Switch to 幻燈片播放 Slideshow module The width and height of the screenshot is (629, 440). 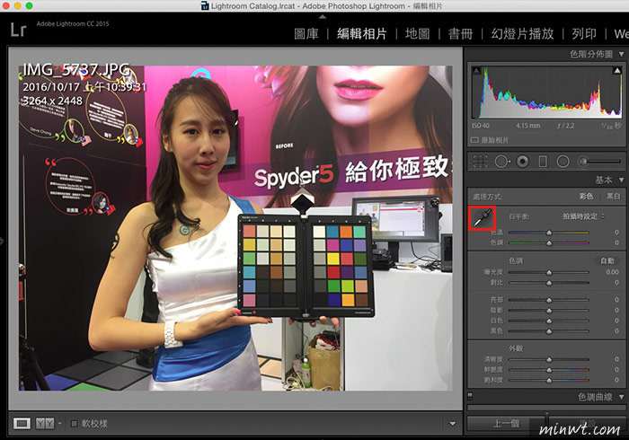(522, 33)
